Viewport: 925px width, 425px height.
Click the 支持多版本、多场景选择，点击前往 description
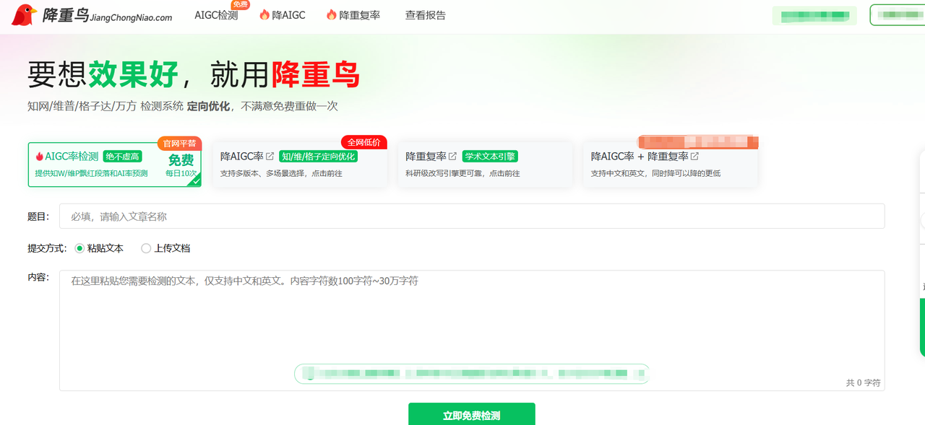coord(281,174)
